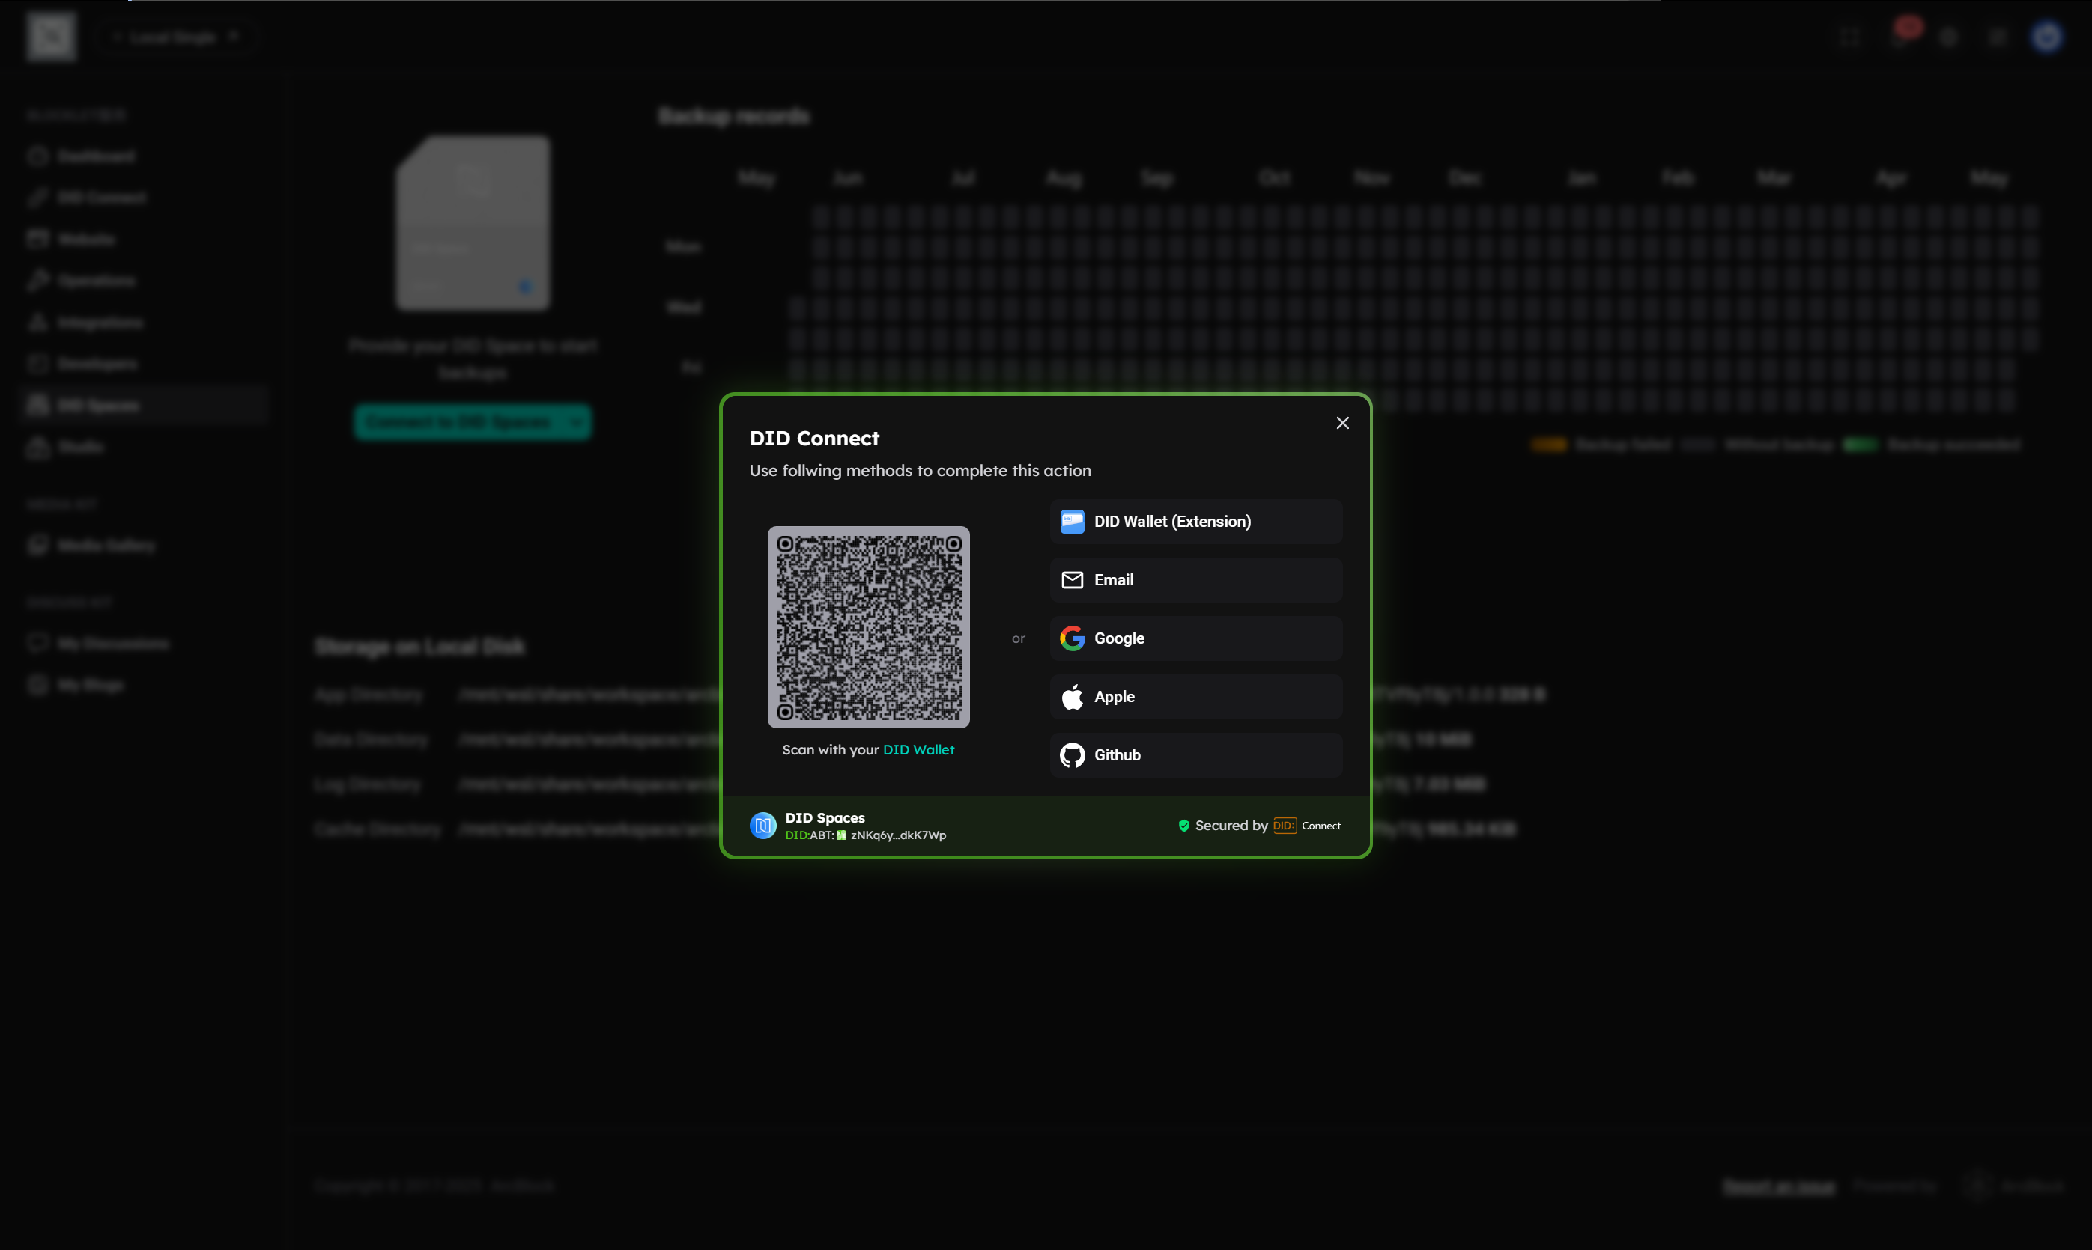Go to Dashboard in the sidebar
2092x1250 pixels.
pyautogui.click(x=95, y=156)
